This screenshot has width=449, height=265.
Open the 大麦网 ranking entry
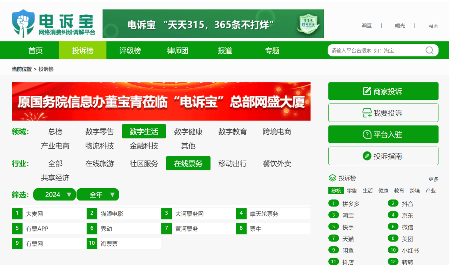(34, 214)
